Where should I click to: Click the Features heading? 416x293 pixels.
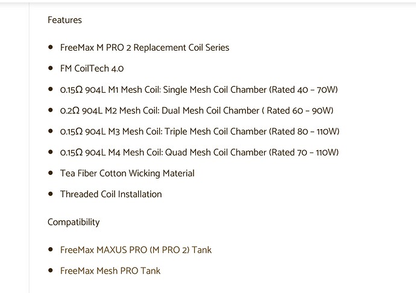click(65, 20)
